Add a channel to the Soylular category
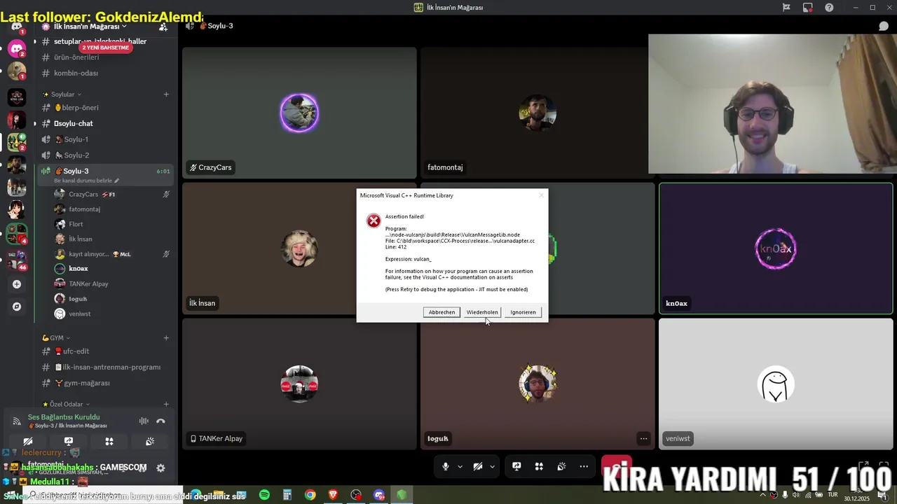 (166, 94)
